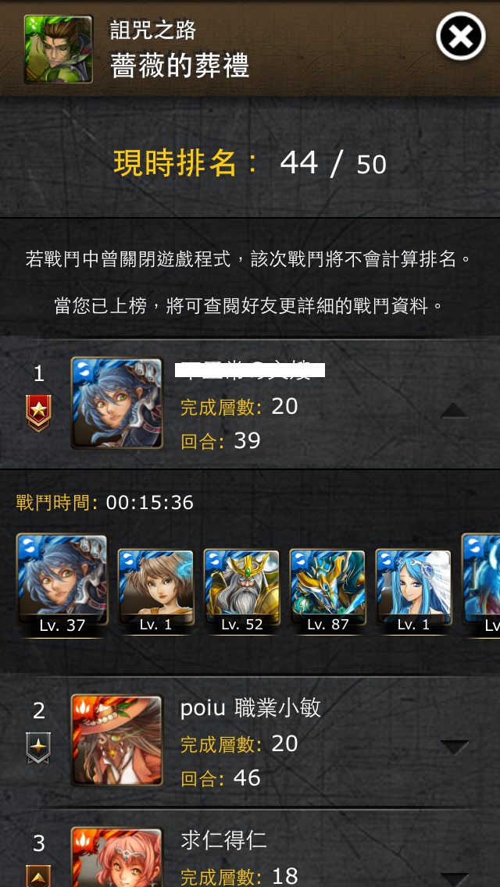This screenshot has width=500, height=887.
Task: Open the Lv. 1 blue-haired maiden card
Action: click(x=414, y=591)
